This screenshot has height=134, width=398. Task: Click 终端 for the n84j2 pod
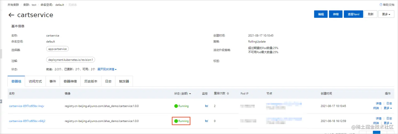pyautogui.click(x=376, y=123)
